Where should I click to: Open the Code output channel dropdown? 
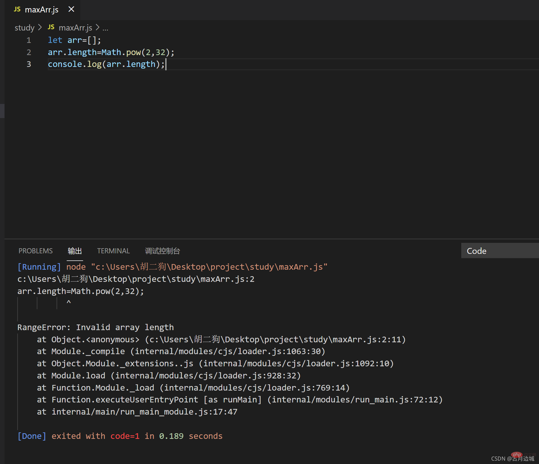coord(500,251)
